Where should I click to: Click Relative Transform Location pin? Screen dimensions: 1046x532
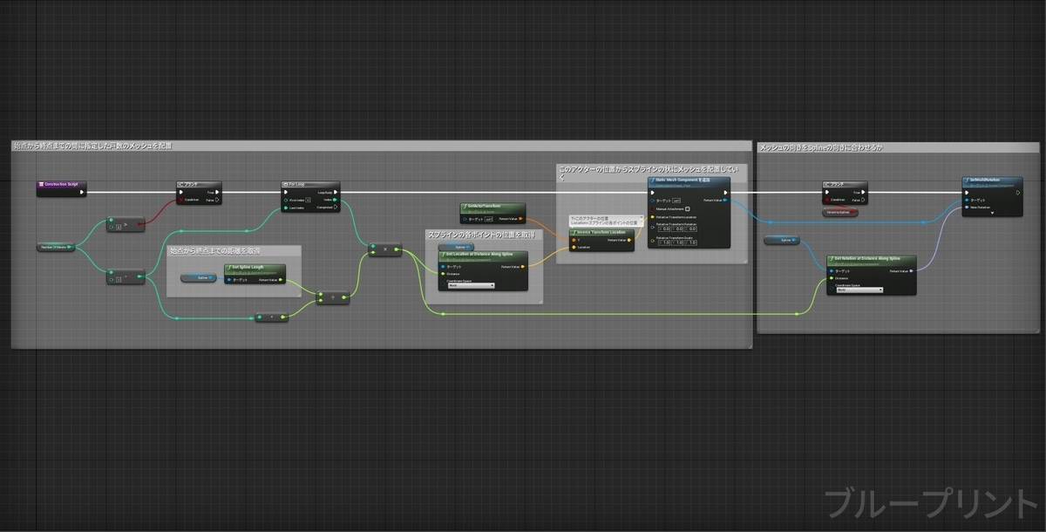tap(652, 217)
